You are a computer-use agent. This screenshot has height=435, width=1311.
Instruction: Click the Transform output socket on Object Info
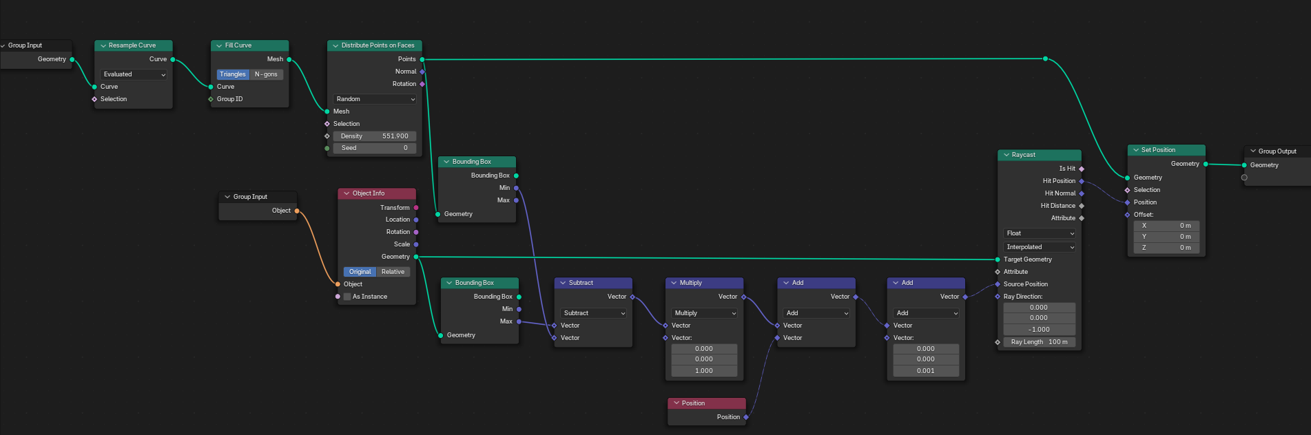(x=416, y=208)
